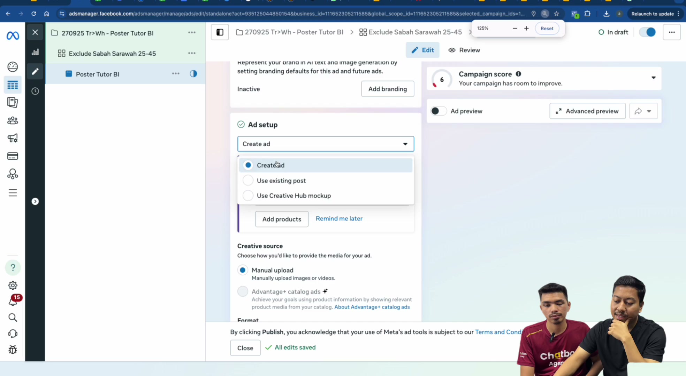Expand the collapsed panel arrow button
The image size is (686, 376).
point(35,202)
